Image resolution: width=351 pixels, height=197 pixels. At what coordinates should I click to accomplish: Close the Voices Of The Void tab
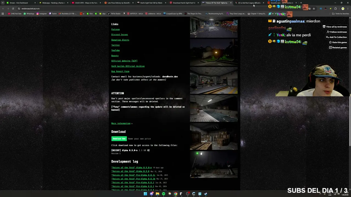(231, 3)
